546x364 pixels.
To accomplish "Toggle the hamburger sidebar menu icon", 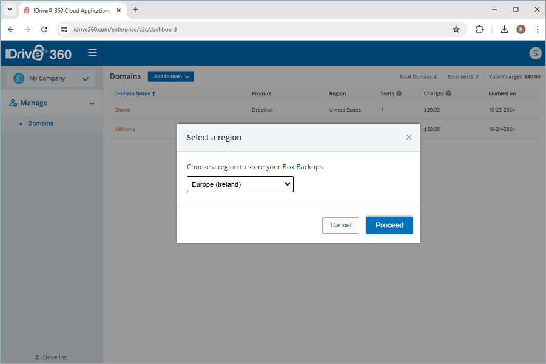I will pyautogui.click(x=92, y=53).
